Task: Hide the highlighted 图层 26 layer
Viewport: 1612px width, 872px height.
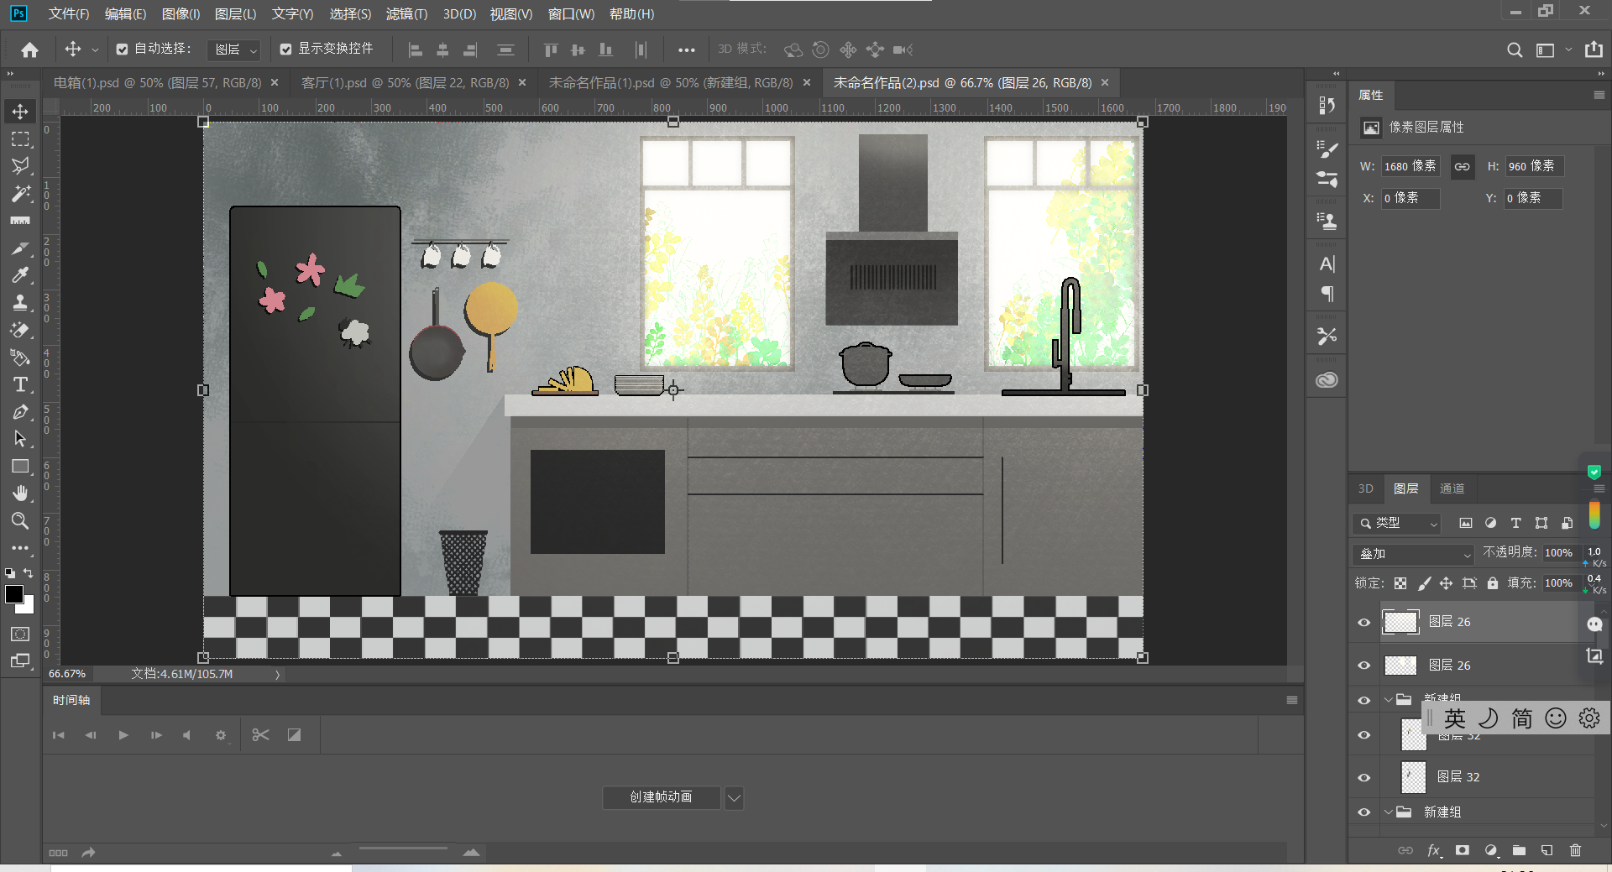Action: [x=1364, y=622]
